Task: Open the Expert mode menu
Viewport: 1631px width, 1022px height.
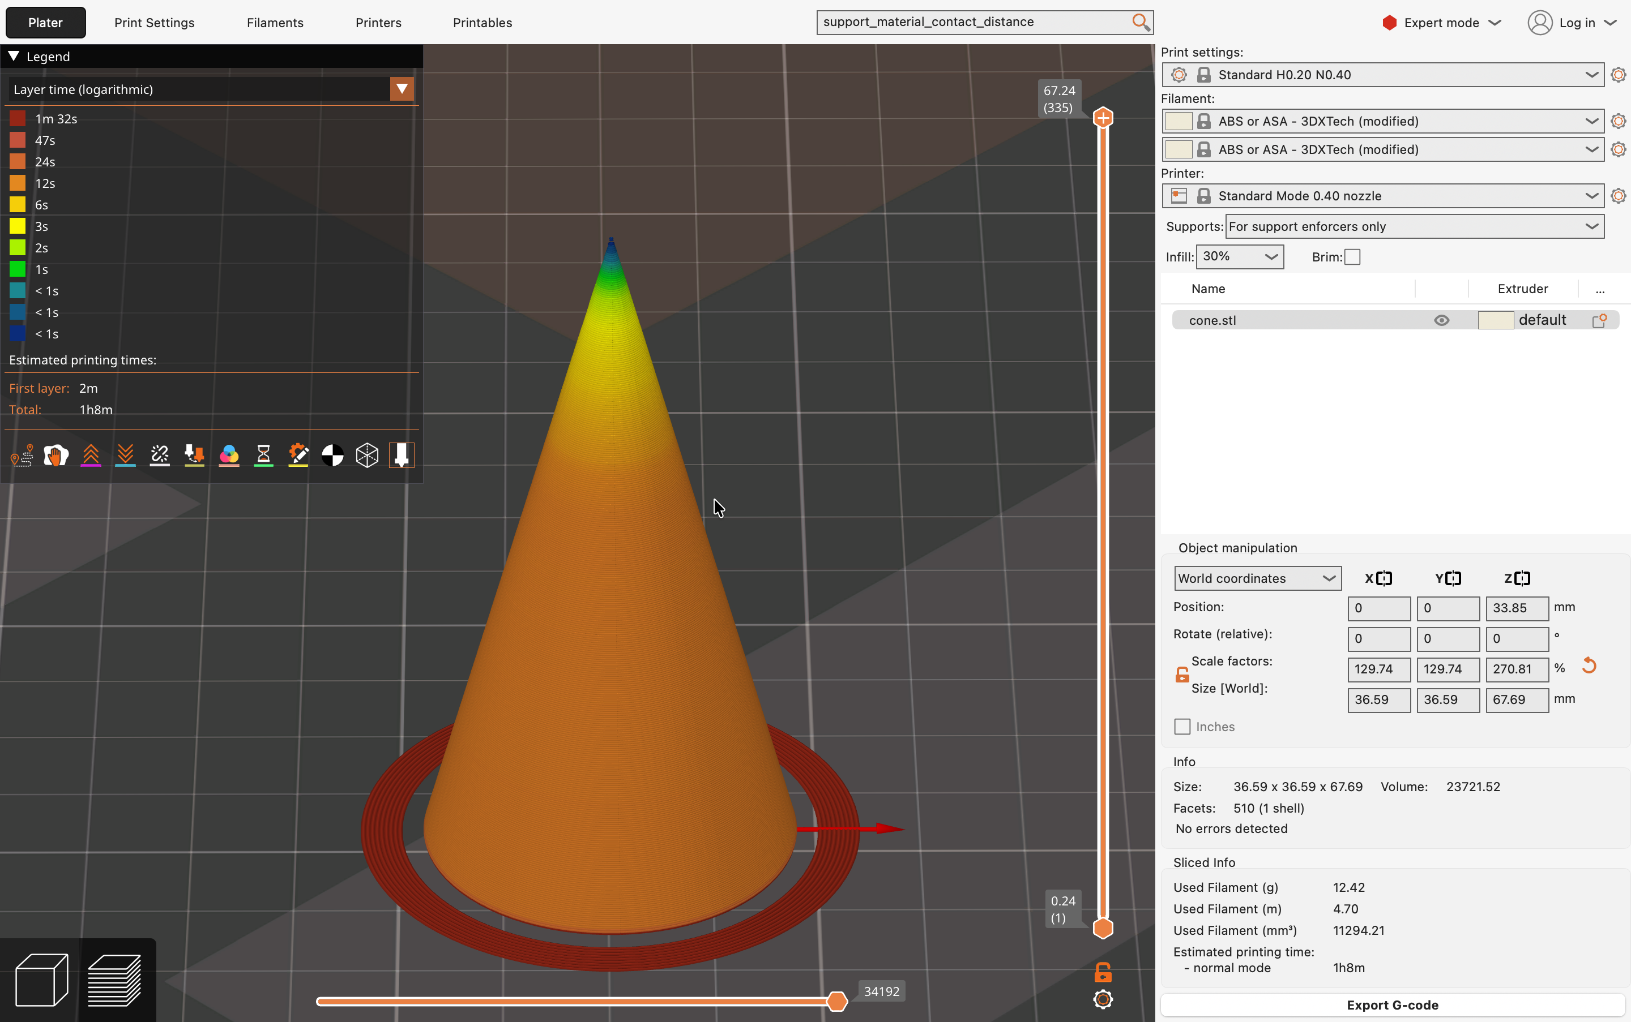Action: (x=1442, y=22)
